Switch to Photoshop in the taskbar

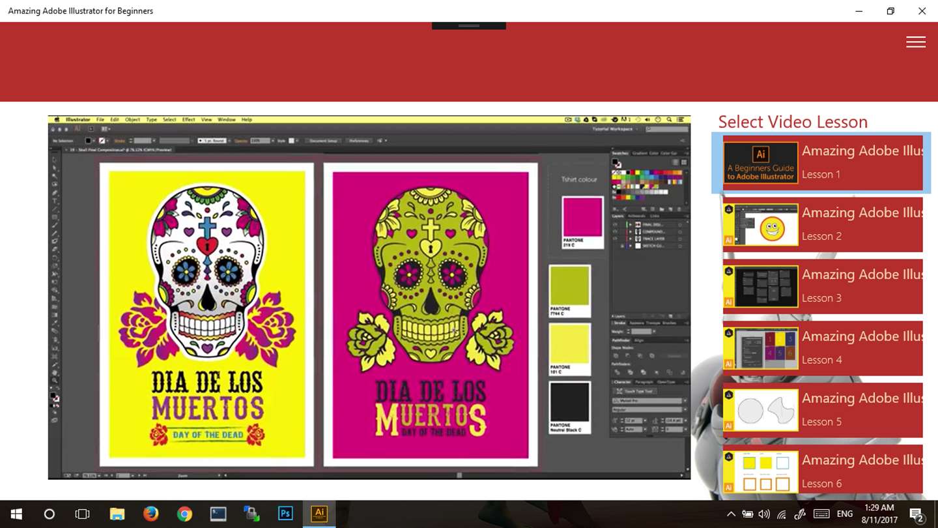[x=285, y=514]
